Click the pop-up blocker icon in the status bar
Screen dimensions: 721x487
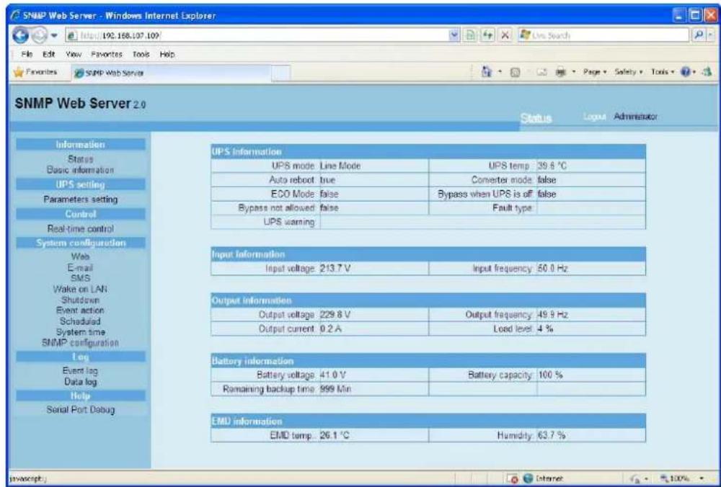pos(511,479)
